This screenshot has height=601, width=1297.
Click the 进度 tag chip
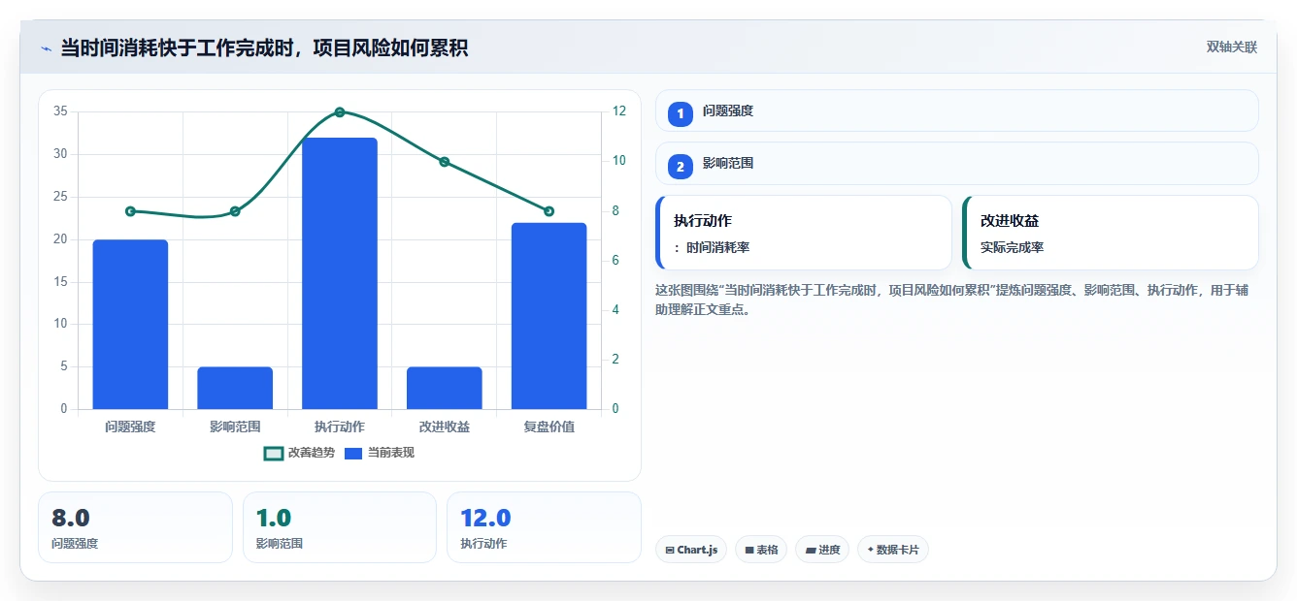822,550
